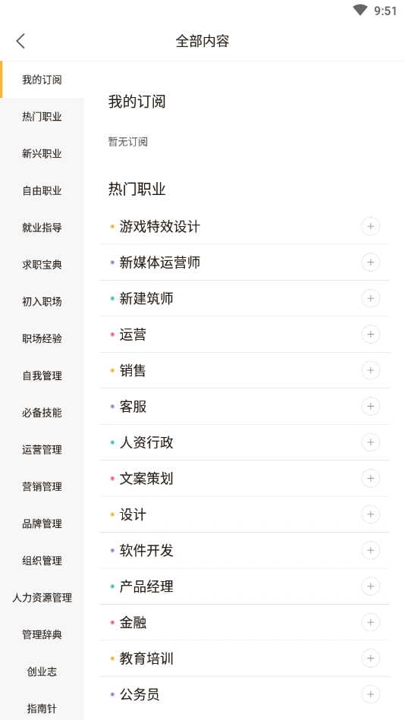This screenshot has height=720, width=405.
Task: Open the 公务员 list entry
Action: [x=244, y=694]
